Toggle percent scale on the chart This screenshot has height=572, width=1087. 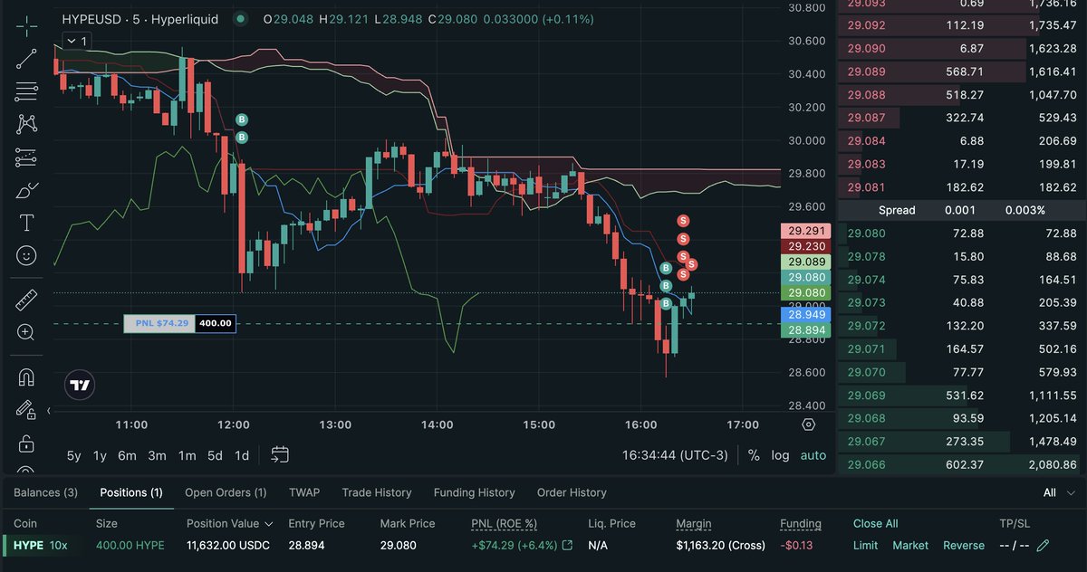[754, 455]
